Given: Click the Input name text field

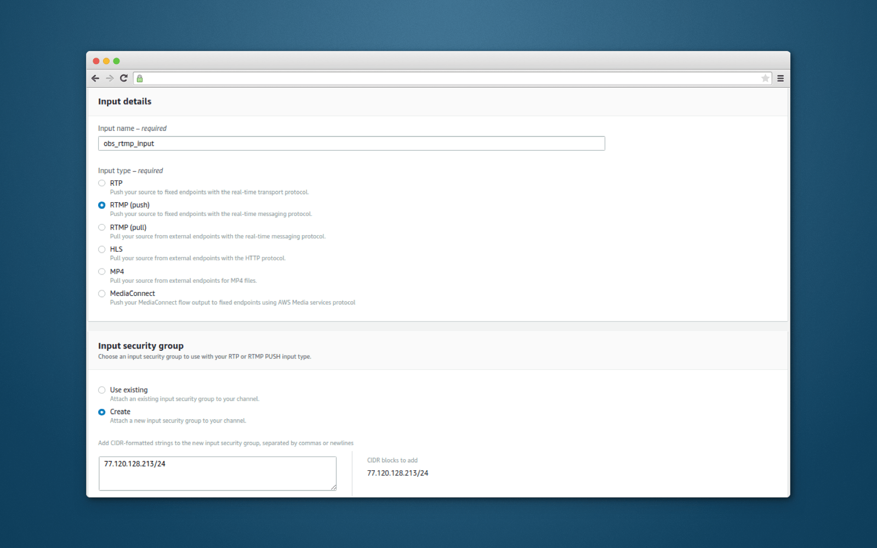Looking at the screenshot, I should click(351, 144).
